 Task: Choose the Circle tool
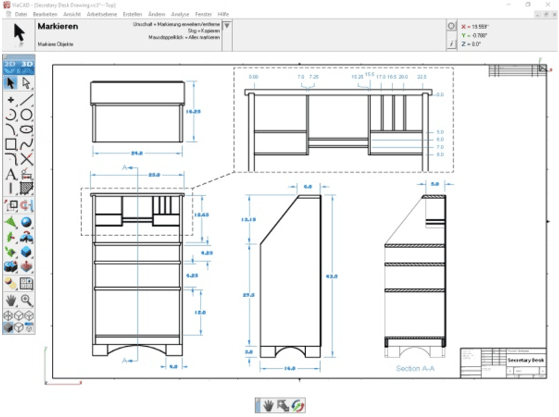click(x=27, y=114)
